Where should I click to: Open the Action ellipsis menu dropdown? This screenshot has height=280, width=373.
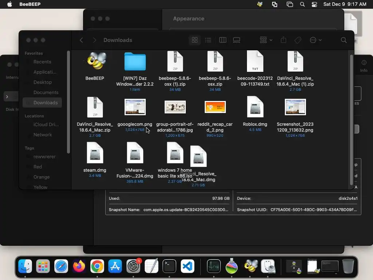pos(316,40)
